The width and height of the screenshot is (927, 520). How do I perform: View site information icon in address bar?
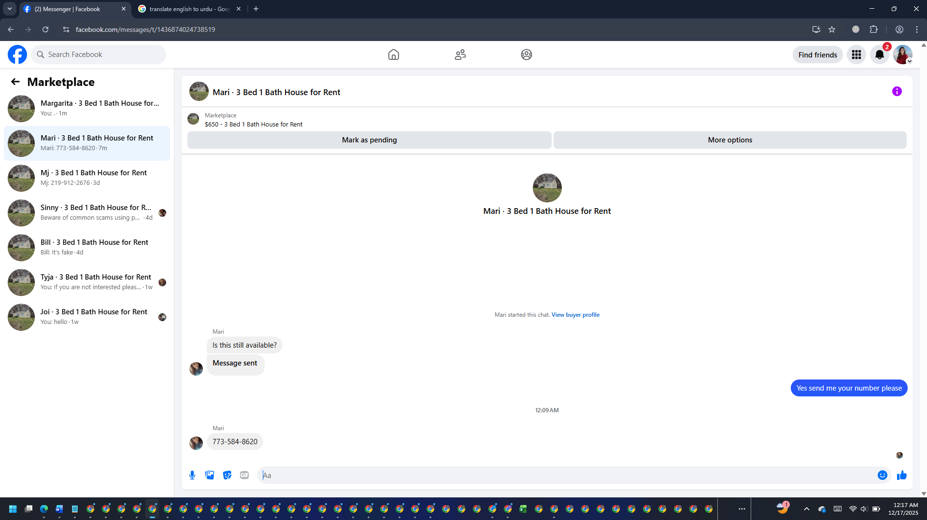66,29
